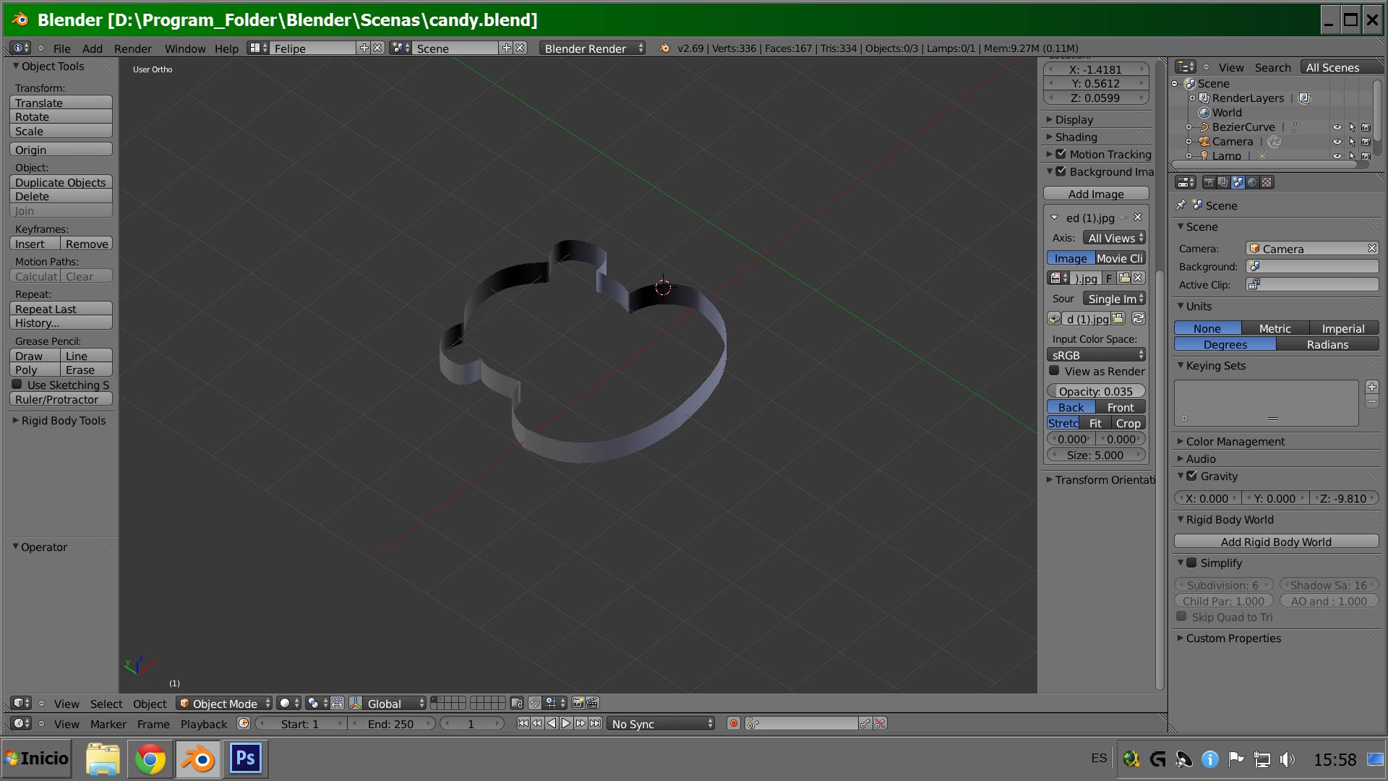Enable Use Sketching Sessions checkbox

pos(17,385)
